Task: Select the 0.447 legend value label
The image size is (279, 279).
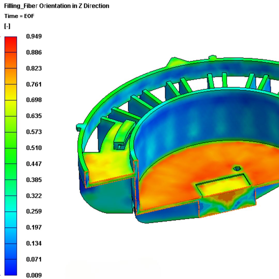Action: pos(34,164)
